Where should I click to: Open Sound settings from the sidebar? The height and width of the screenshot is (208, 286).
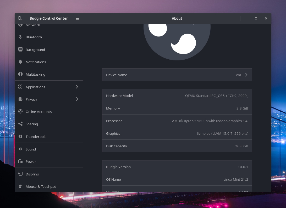click(31, 149)
